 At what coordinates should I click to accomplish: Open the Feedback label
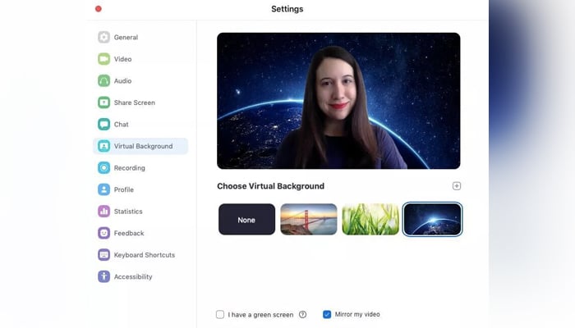pos(129,233)
